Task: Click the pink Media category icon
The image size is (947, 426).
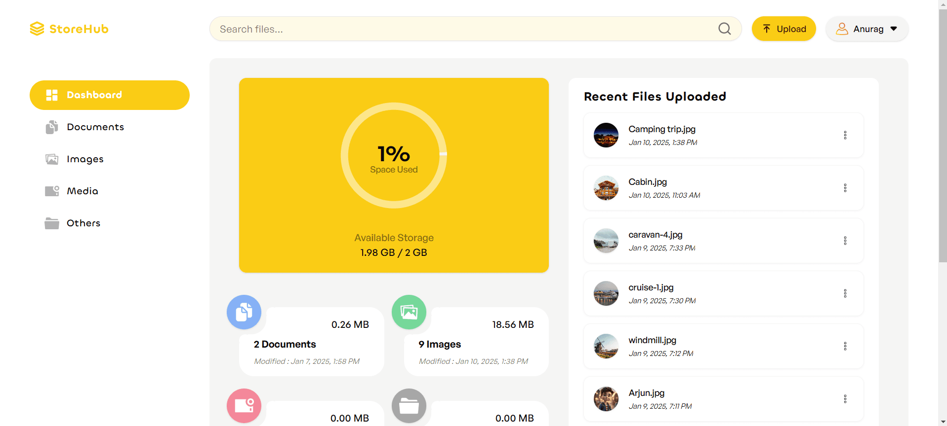Action: [x=244, y=406]
